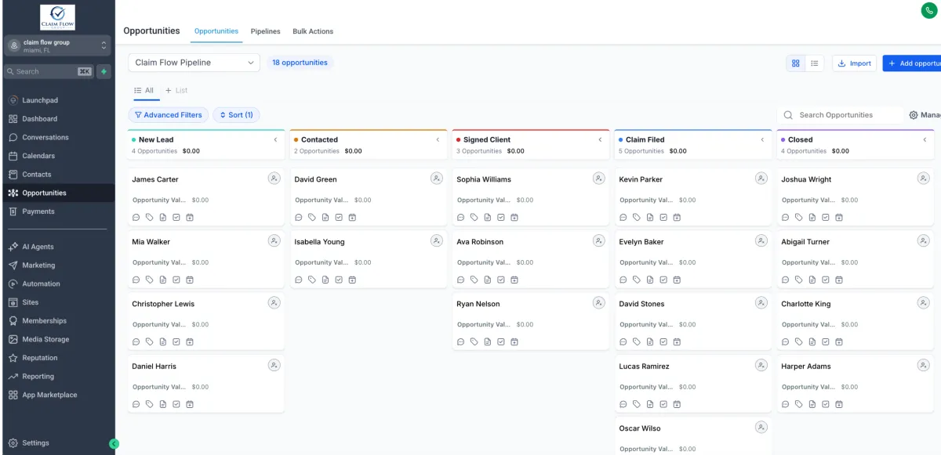Click the green quick-action plus icon
941x455 pixels.
104,71
